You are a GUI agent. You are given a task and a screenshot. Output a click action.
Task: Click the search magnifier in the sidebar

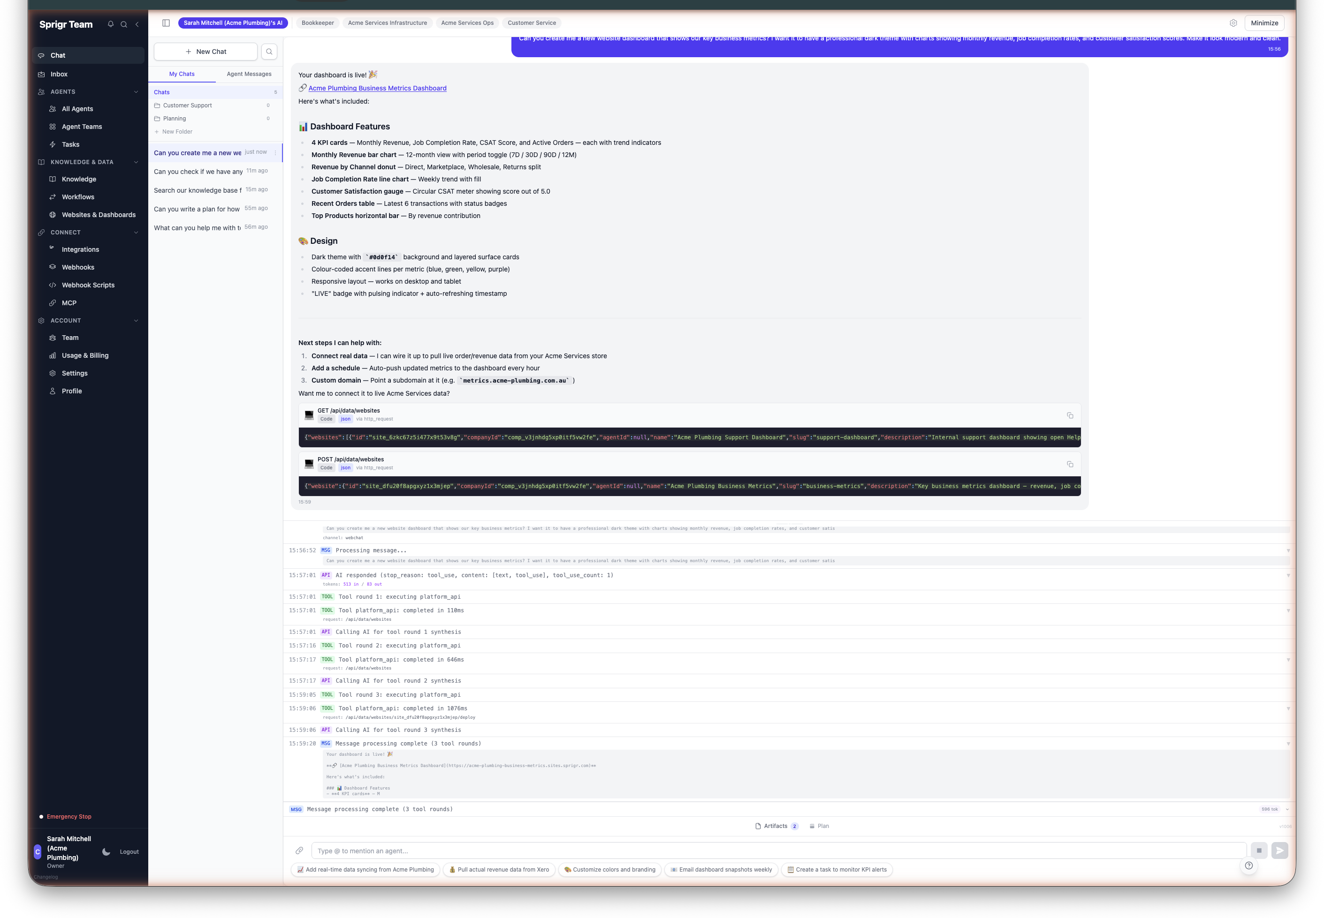pos(124,24)
